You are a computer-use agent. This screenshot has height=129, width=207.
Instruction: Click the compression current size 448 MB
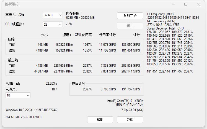(x=43, y=45)
